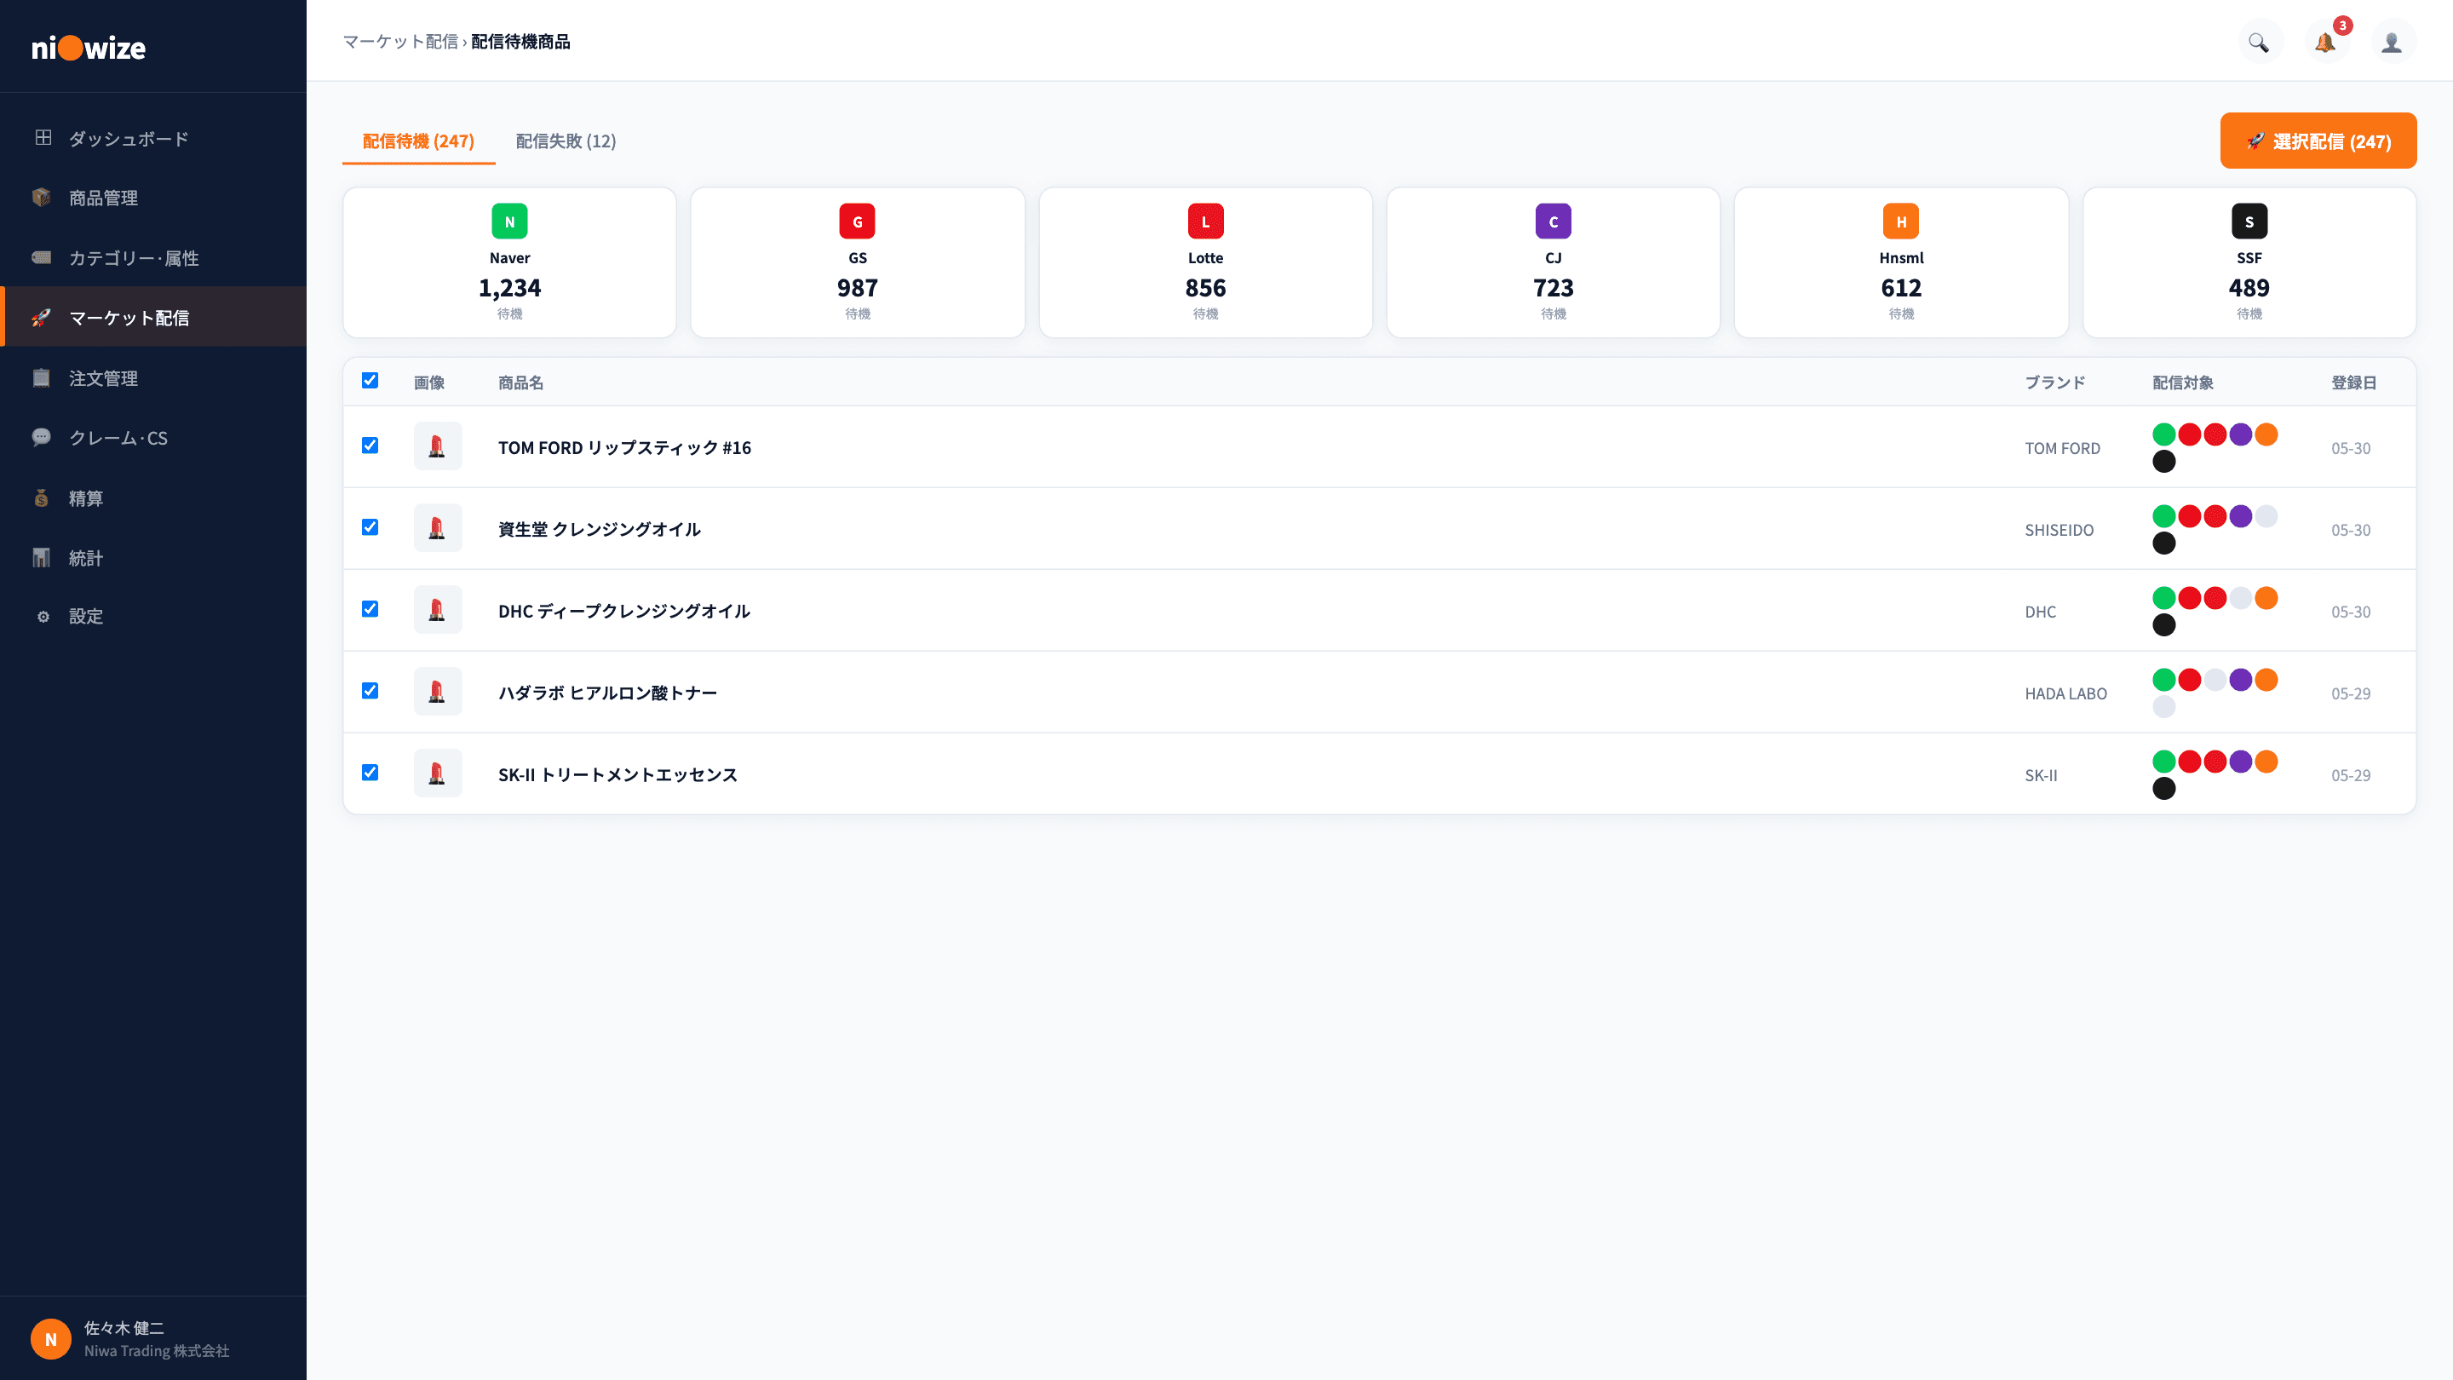Open notifications bell with 3 badge
This screenshot has height=1380, width=2453.
2325,42
